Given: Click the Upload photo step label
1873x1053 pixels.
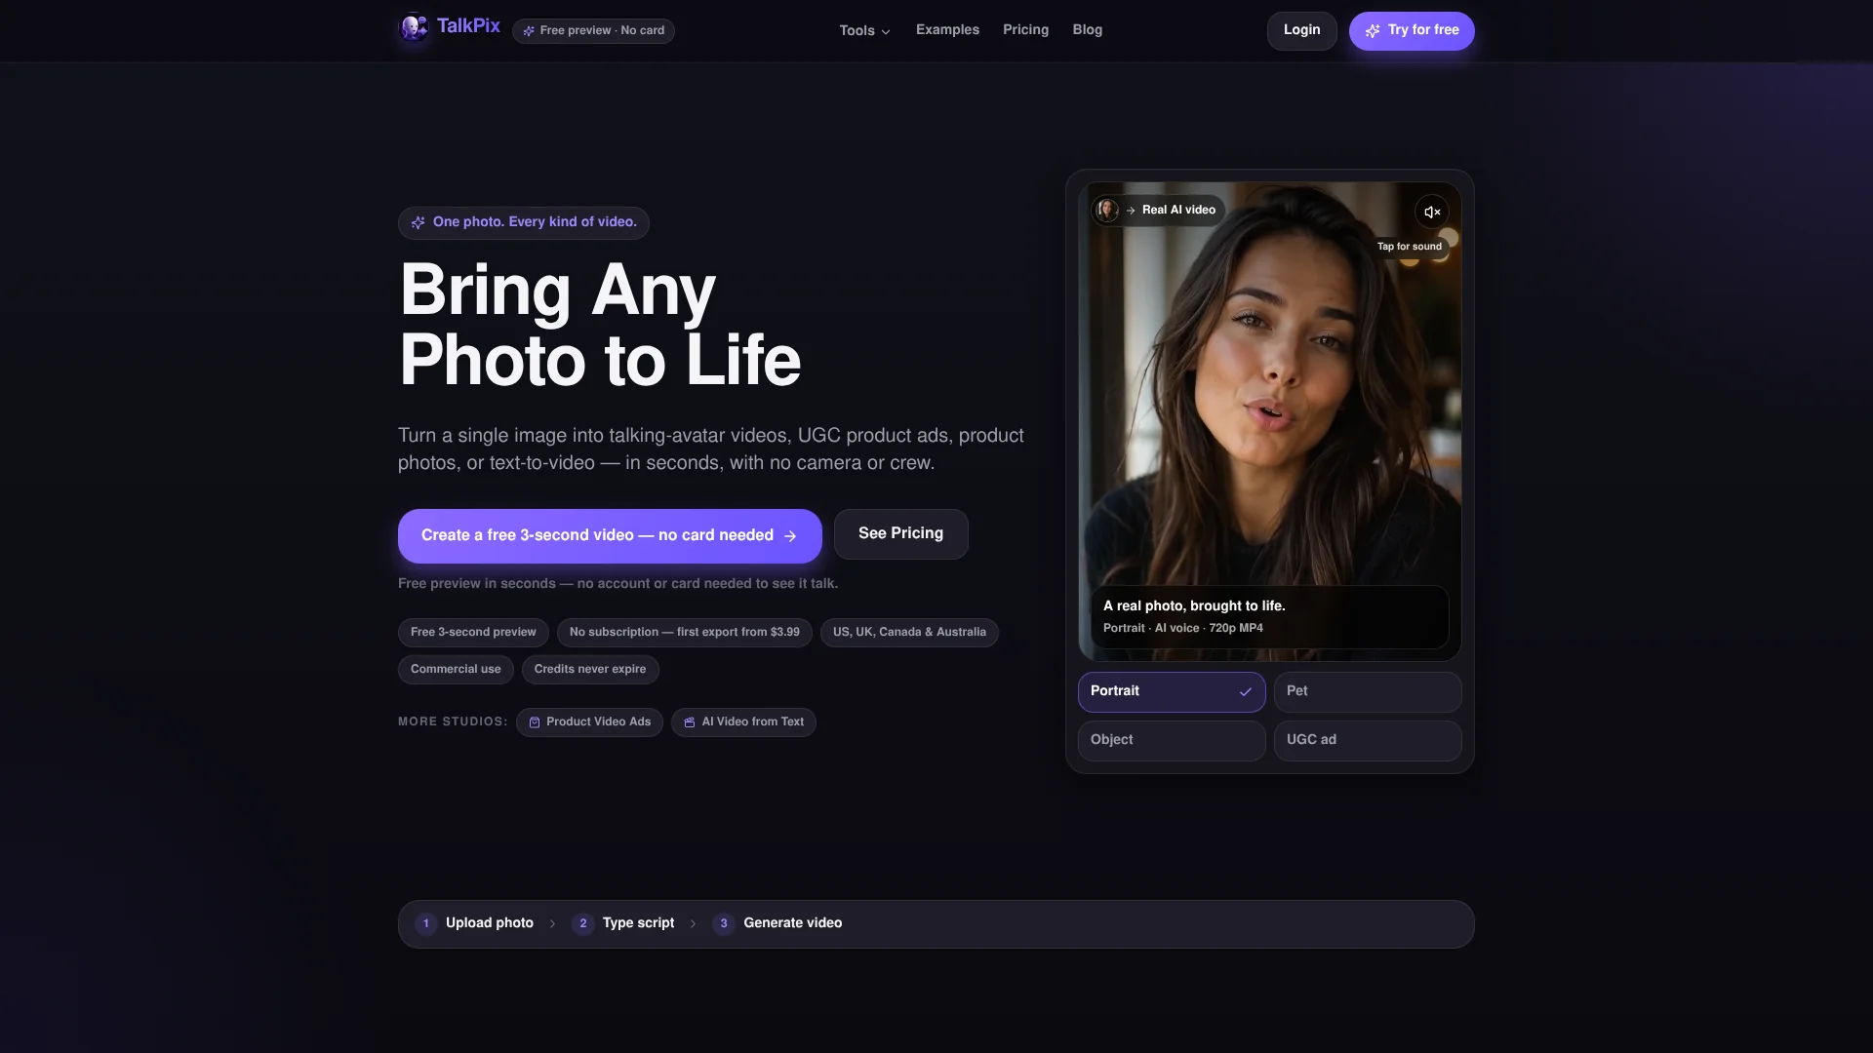Looking at the screenshot, I should (490, 923).
